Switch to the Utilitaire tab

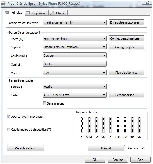58,13
